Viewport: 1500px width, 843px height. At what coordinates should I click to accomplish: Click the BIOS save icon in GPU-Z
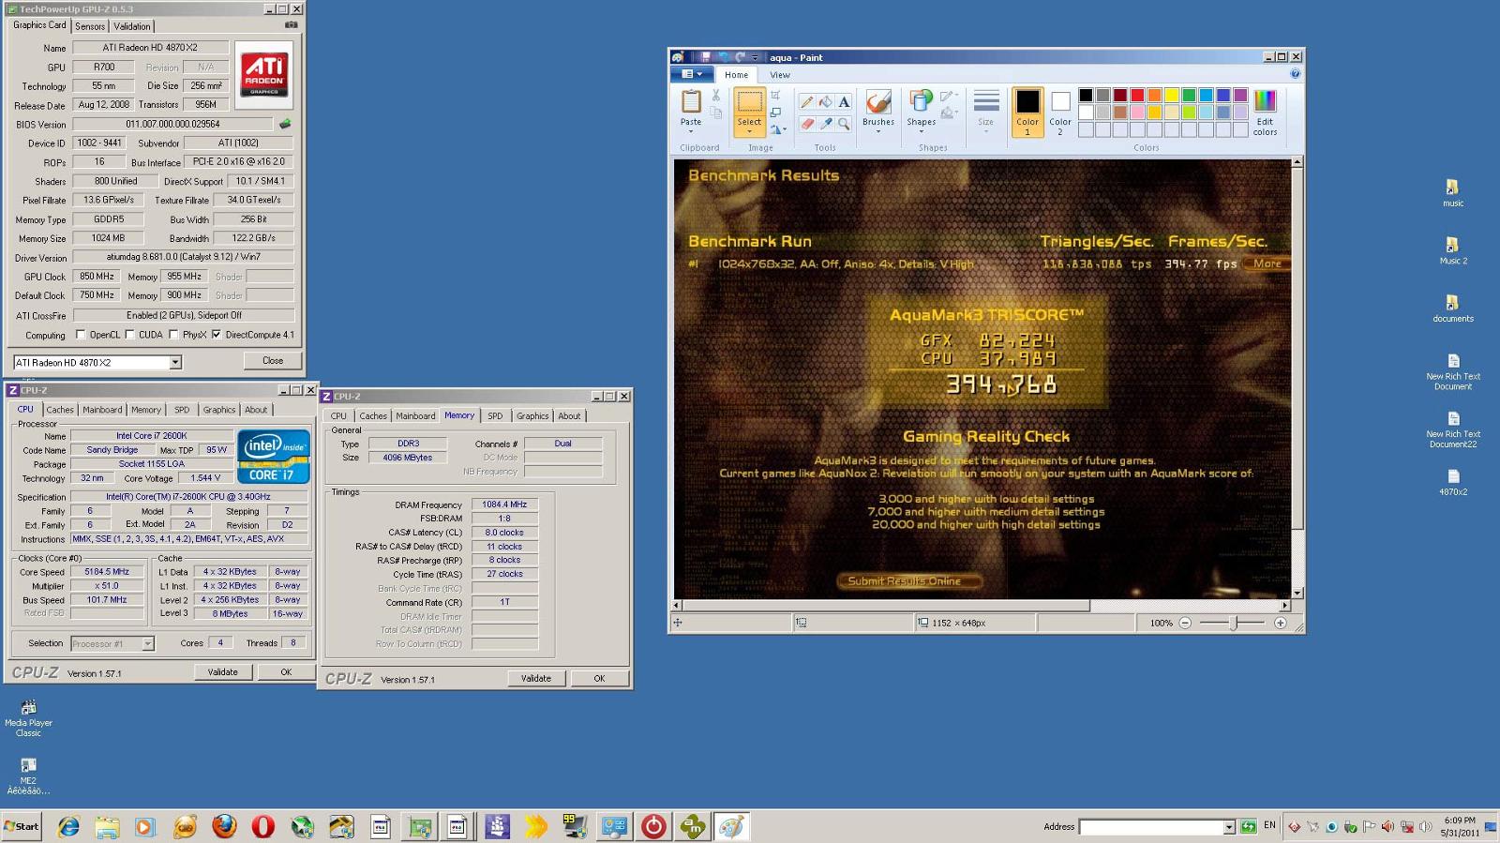[285, 124]
